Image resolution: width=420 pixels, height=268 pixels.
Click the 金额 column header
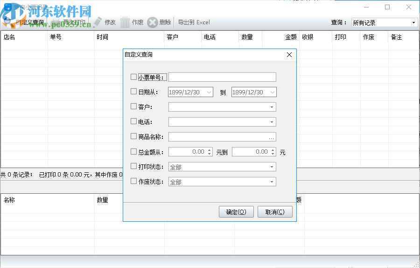(x=280, y=37)
